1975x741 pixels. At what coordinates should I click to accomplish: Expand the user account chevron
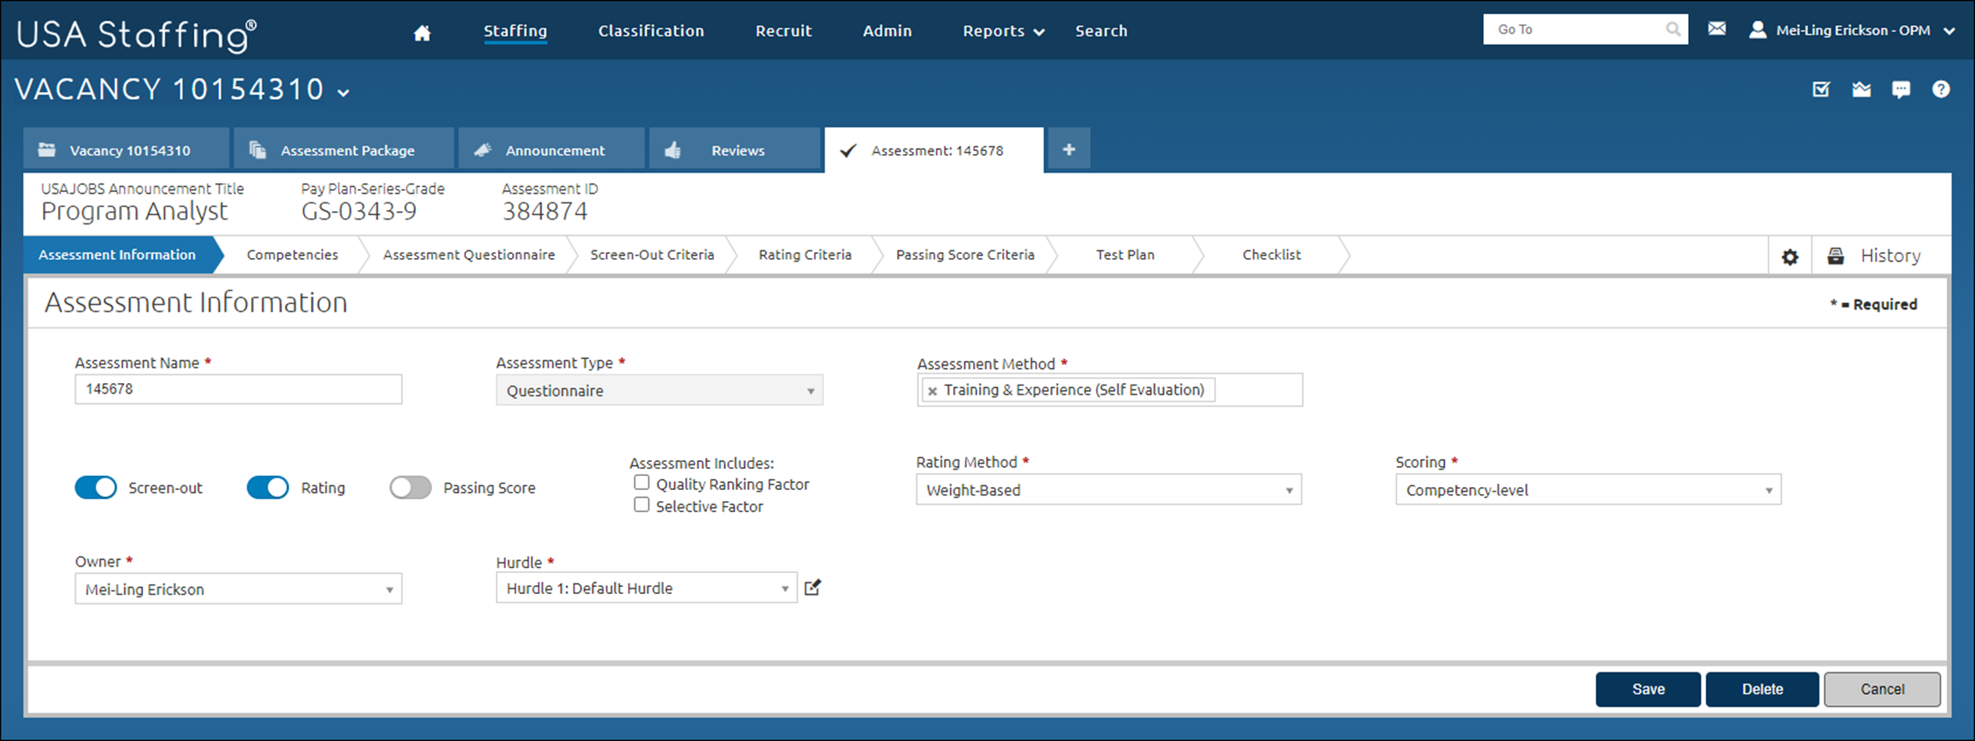pos(1949,31)
